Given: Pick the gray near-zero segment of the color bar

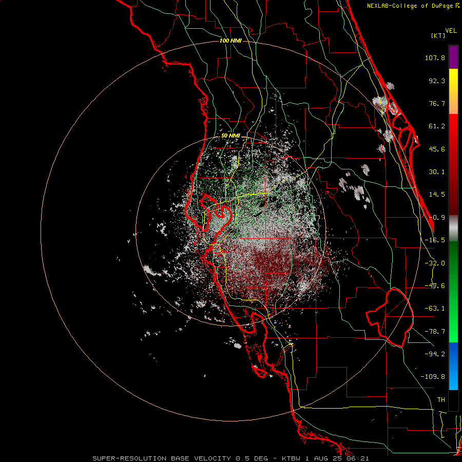Looking at the screenshot, I should pyautogui.click(x=453, y=228).
